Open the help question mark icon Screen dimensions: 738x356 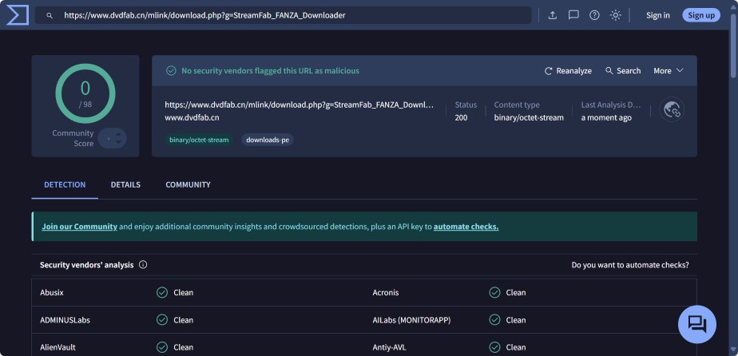pos(594,15)
